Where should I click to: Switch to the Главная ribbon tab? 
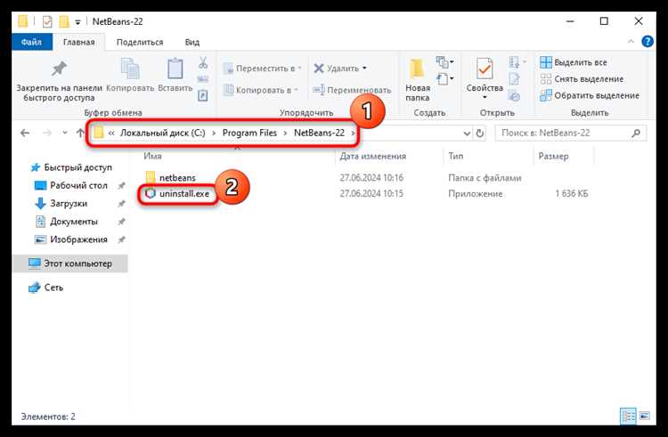78,42
